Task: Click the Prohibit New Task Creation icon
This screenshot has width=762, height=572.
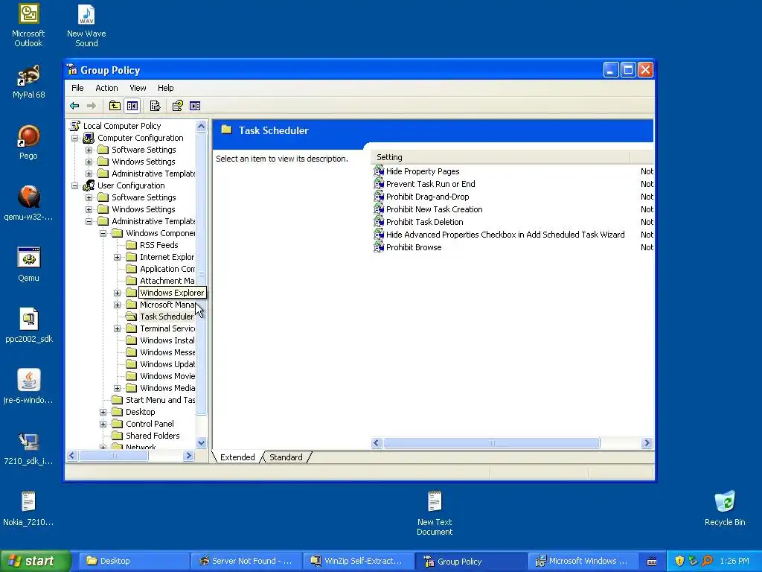Action: tap(379, 209)
